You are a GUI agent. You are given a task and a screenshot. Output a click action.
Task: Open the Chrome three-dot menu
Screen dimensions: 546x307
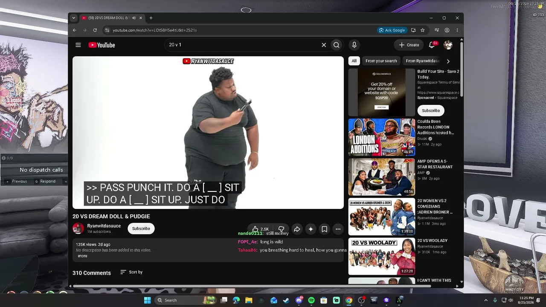[x=457, y=30]
